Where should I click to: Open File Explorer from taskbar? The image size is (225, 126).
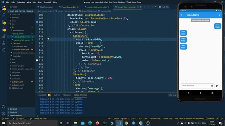[x=76, y=123]
